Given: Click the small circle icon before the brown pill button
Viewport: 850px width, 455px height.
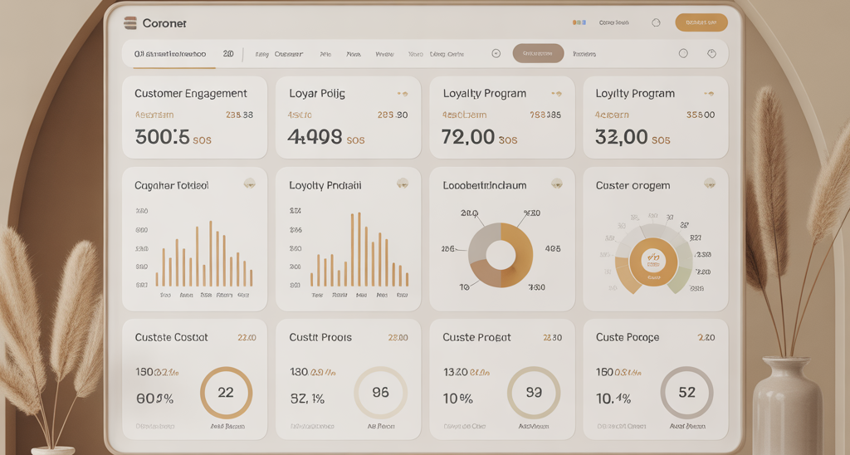Looking at the screenshot, I should click(x=496, y=53).
